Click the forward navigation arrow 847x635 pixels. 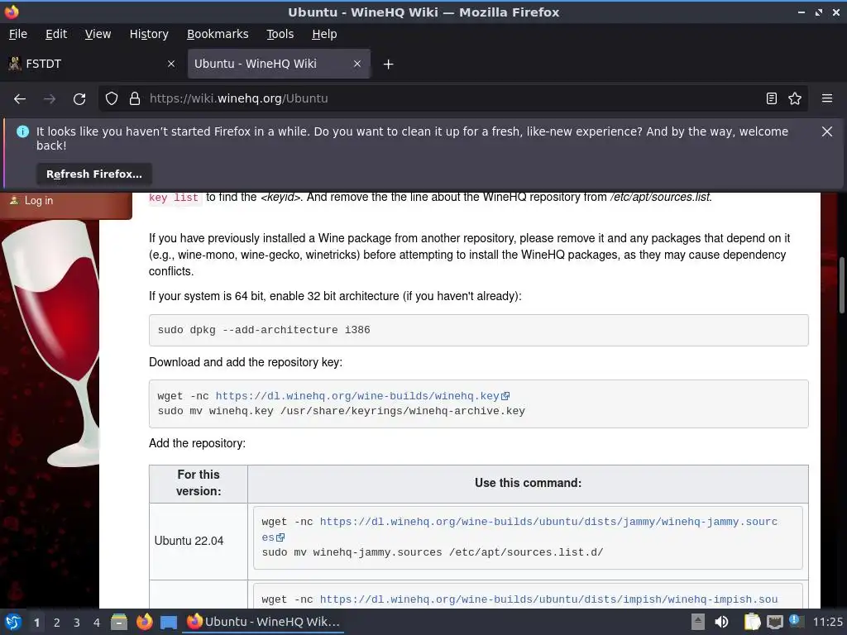click(50, 99)
